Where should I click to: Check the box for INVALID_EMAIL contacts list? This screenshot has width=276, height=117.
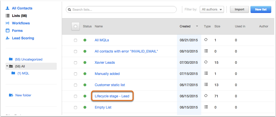75,52
